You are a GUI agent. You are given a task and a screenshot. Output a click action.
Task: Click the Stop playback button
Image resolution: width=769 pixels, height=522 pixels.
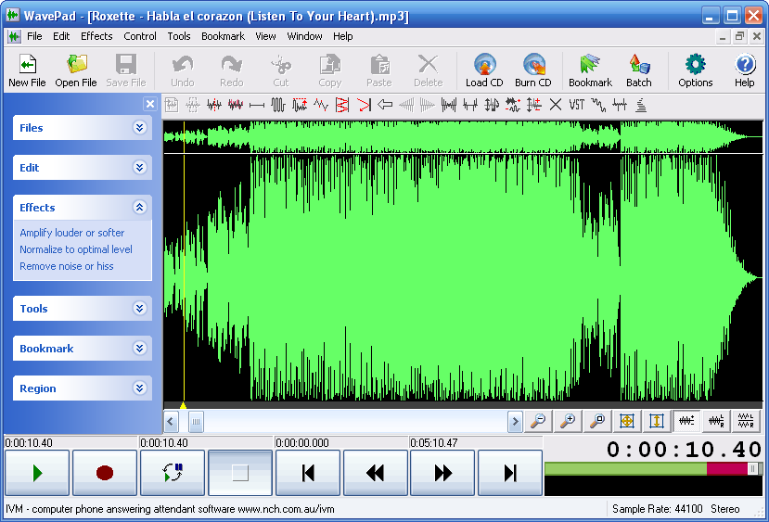pyautogui.click(x=240, y=473)
